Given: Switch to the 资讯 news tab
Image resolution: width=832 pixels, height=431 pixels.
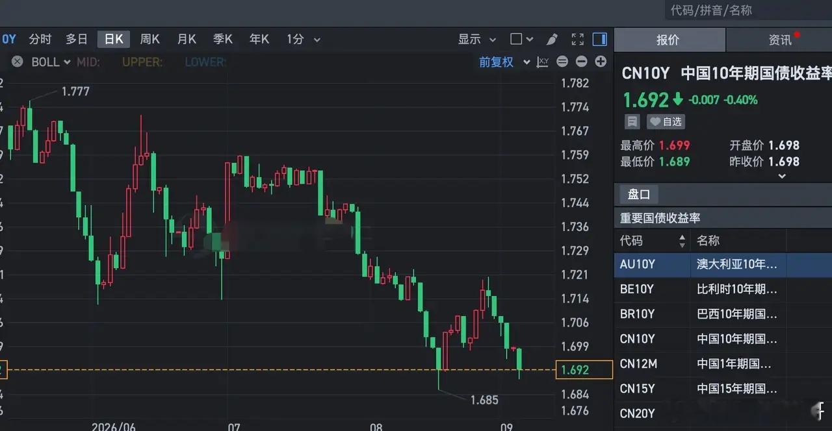Looking at the screenshot, I should tap(779, 40).
